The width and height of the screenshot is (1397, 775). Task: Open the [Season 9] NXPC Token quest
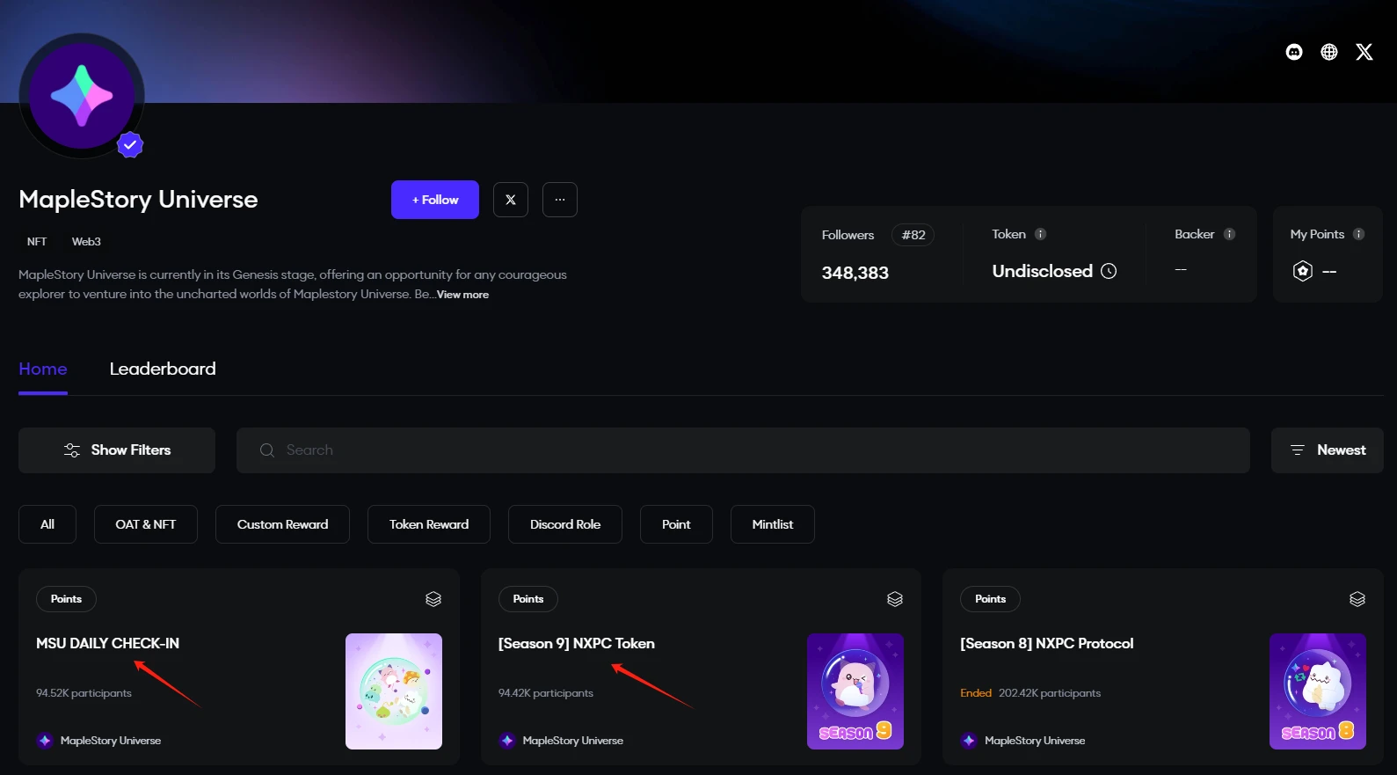(576, 643)
